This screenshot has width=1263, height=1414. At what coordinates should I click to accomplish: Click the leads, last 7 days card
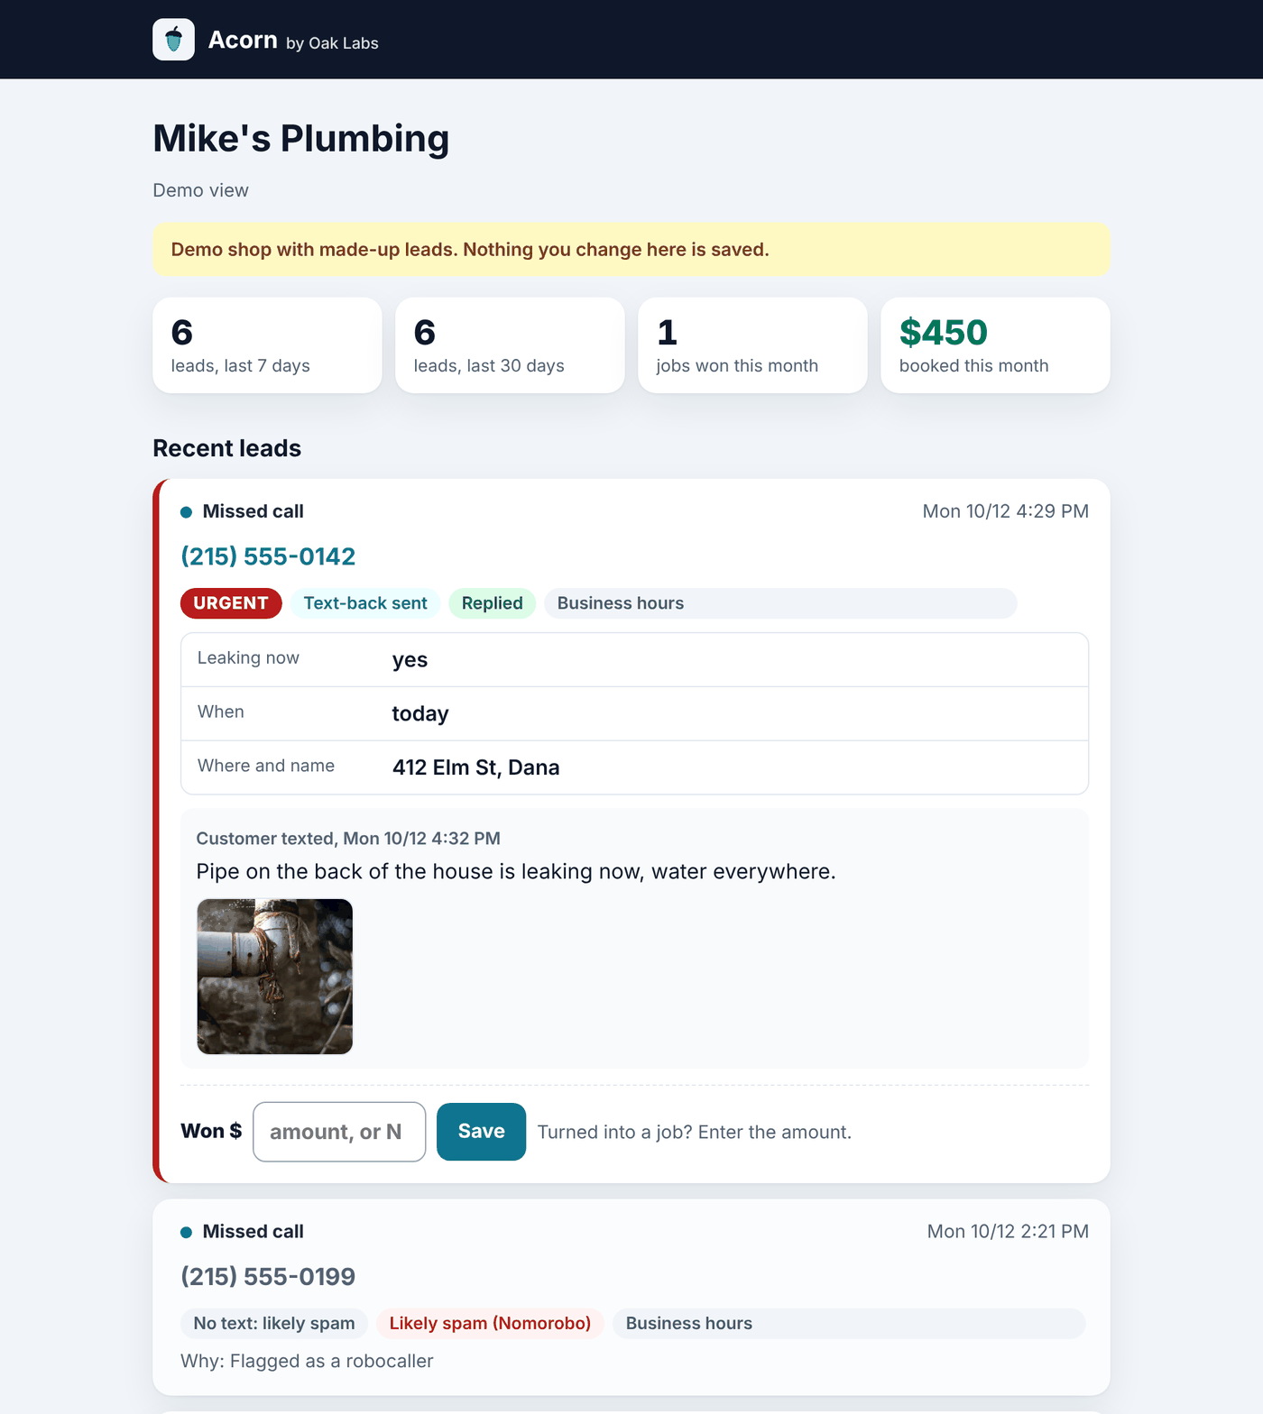267,345
